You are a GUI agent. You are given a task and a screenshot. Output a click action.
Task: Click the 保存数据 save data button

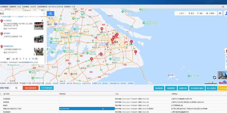pyautogui.click(x=159, y=88)
